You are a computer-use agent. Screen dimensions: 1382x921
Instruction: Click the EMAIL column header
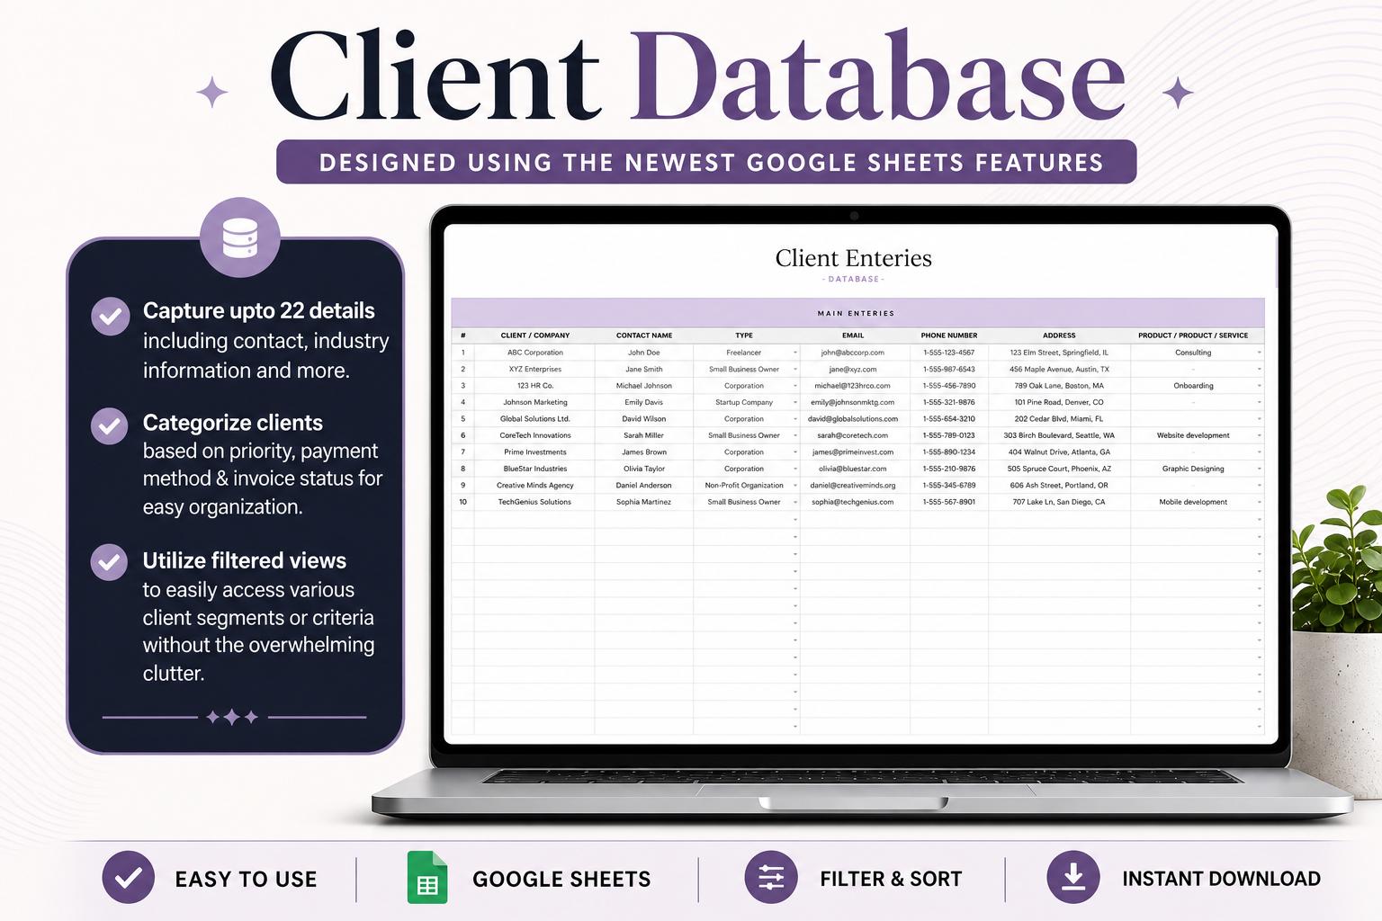point(853,335)
